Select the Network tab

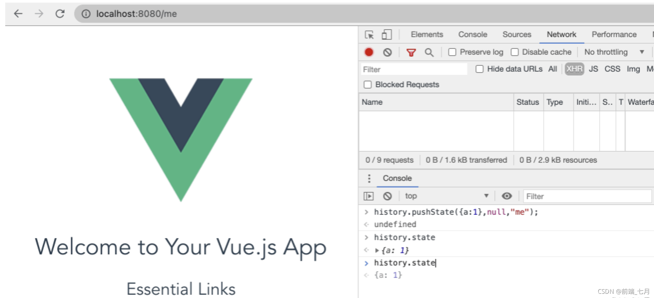coord(562,34)
